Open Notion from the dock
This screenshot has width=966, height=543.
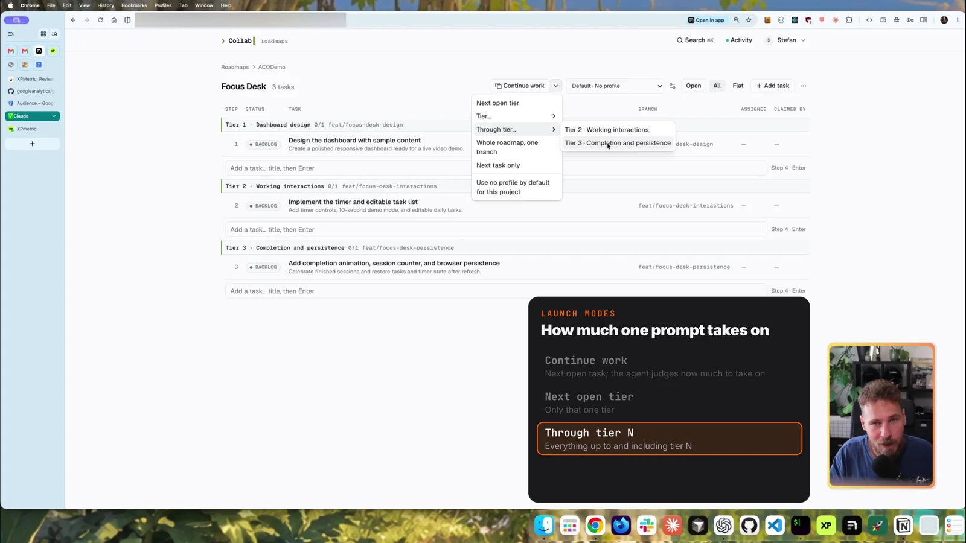[903, 526]
